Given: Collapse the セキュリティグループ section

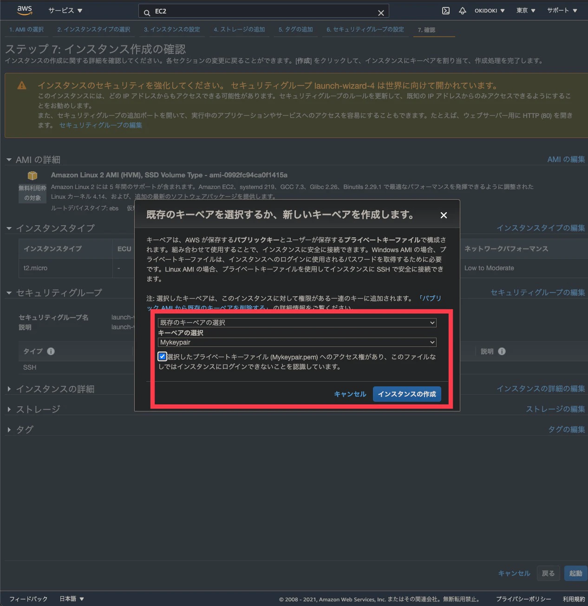Looking at the screenshot, I should click(x=9, y=293).
